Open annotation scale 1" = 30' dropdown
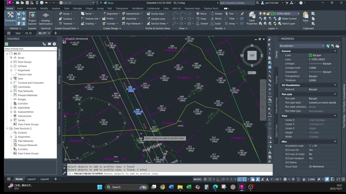This screenshot has height=194, width=346. [276, 179]
